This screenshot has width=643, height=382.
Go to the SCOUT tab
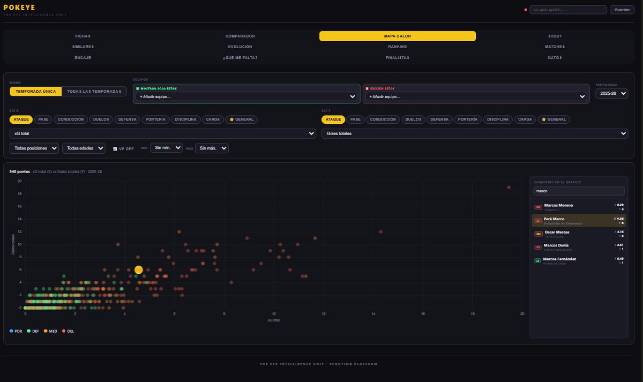[555, 36]
